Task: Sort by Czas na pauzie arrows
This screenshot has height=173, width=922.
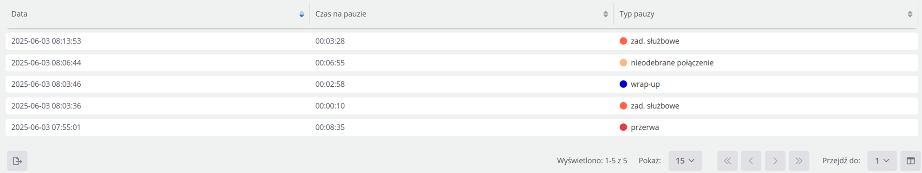Action: point(605,14)
